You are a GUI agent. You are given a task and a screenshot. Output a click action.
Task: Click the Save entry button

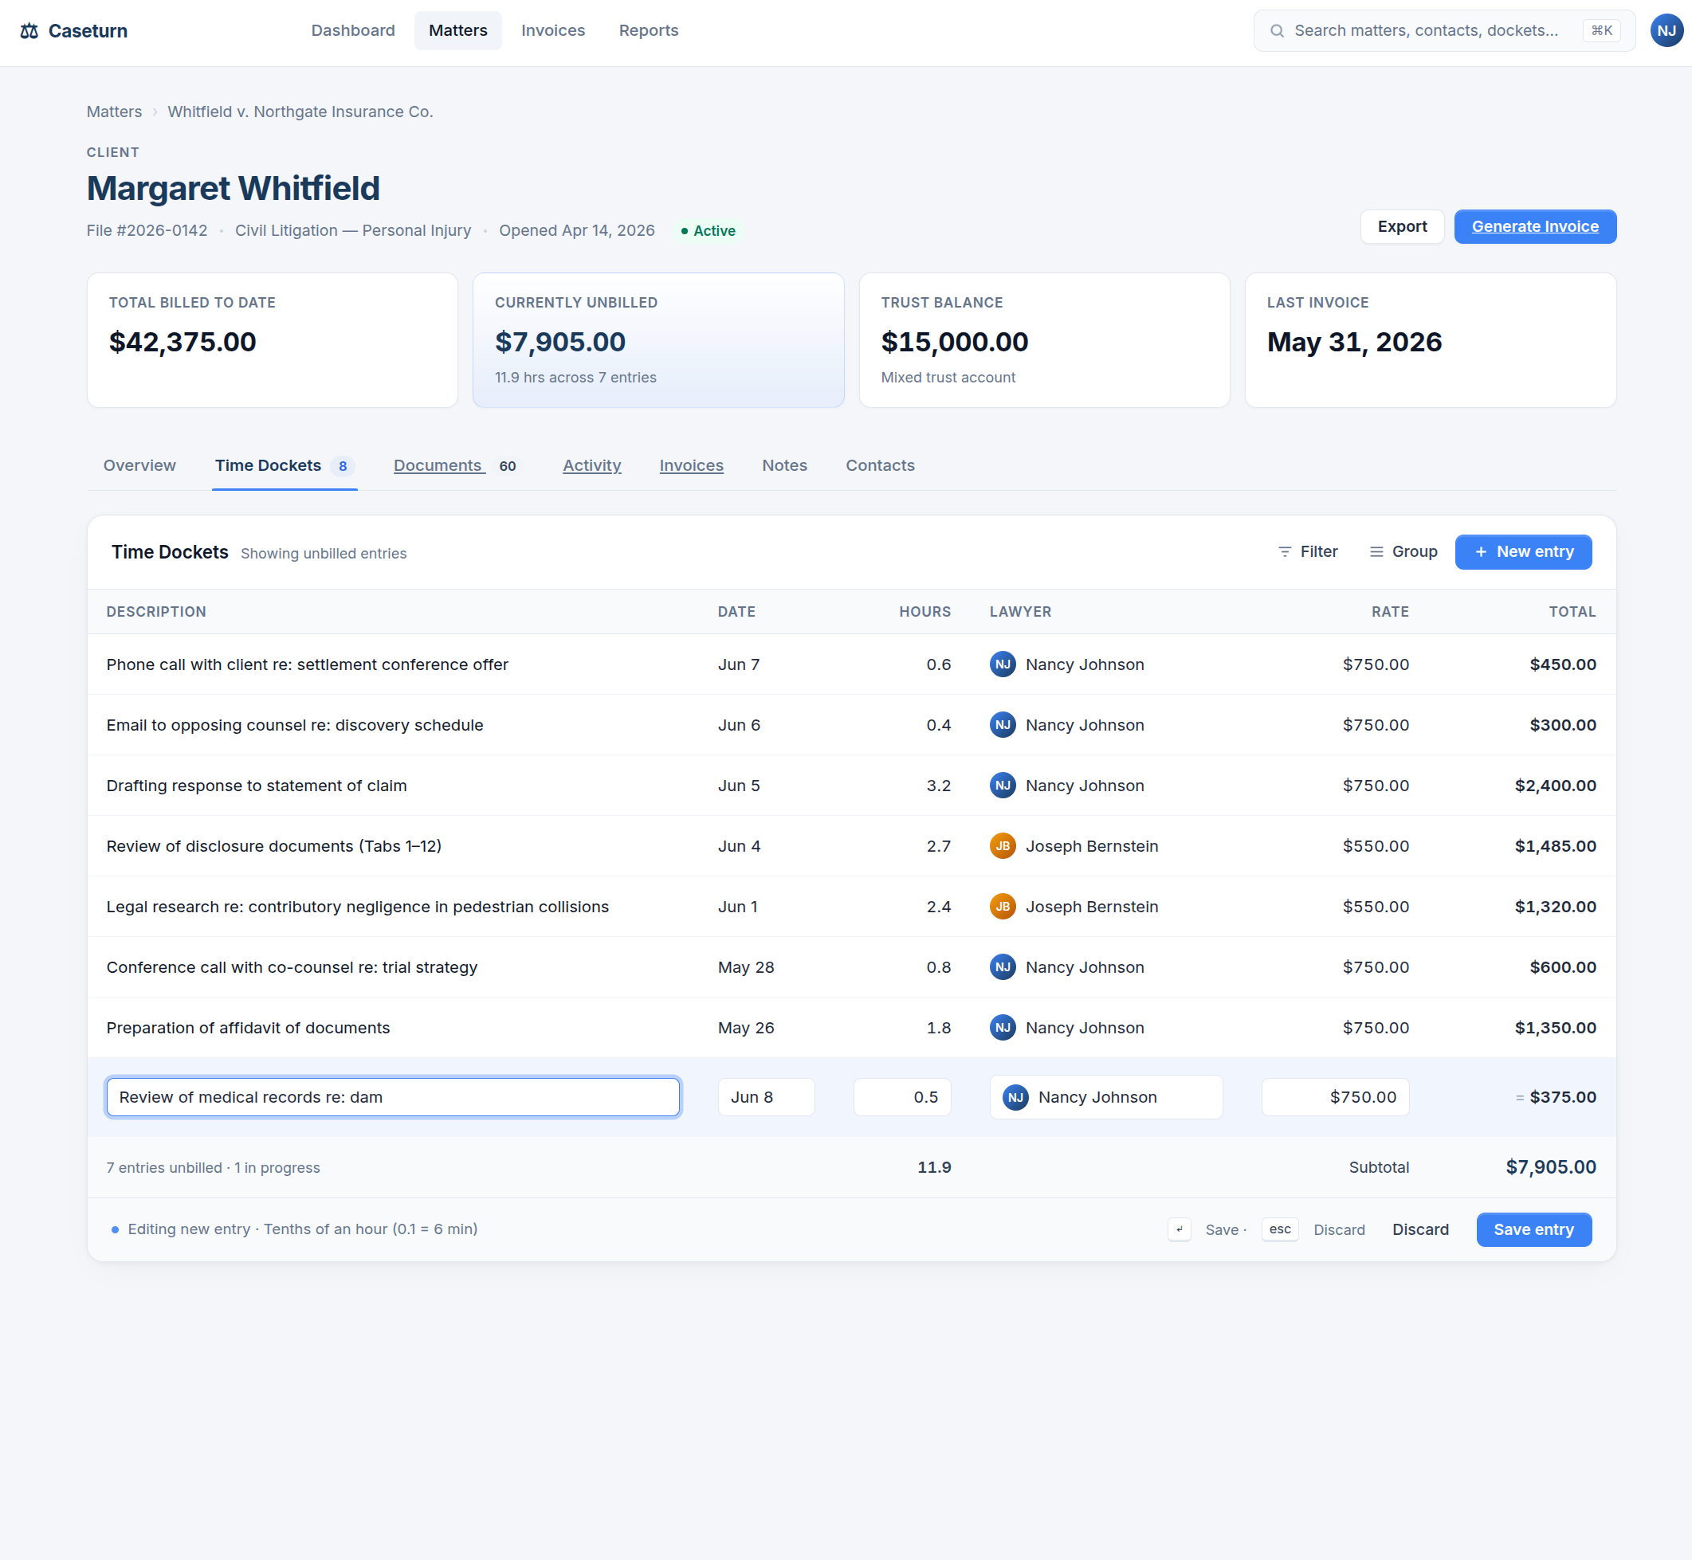(x=1534, y=1230)
